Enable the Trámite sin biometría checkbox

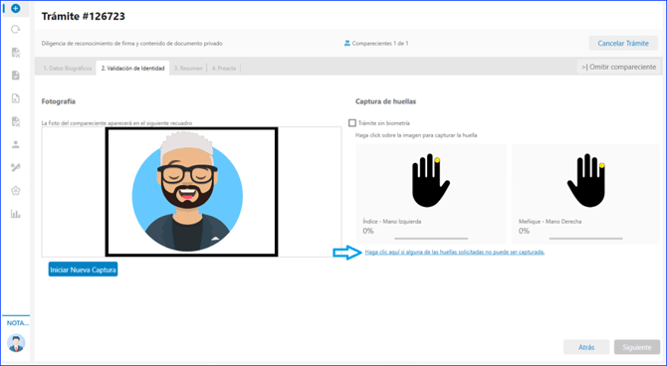pos(351,123)
